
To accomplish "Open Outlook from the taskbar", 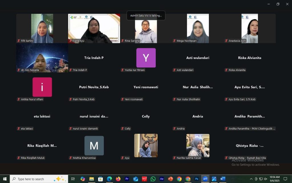I will [136, 179].
